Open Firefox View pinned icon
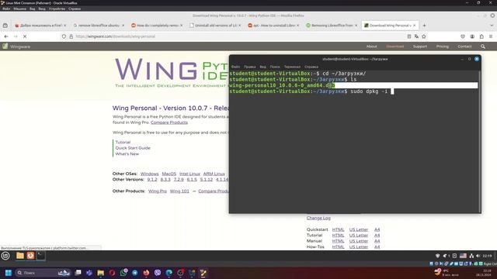The height and width of the screenshot is (279, 497). click(x=5, y=26)
